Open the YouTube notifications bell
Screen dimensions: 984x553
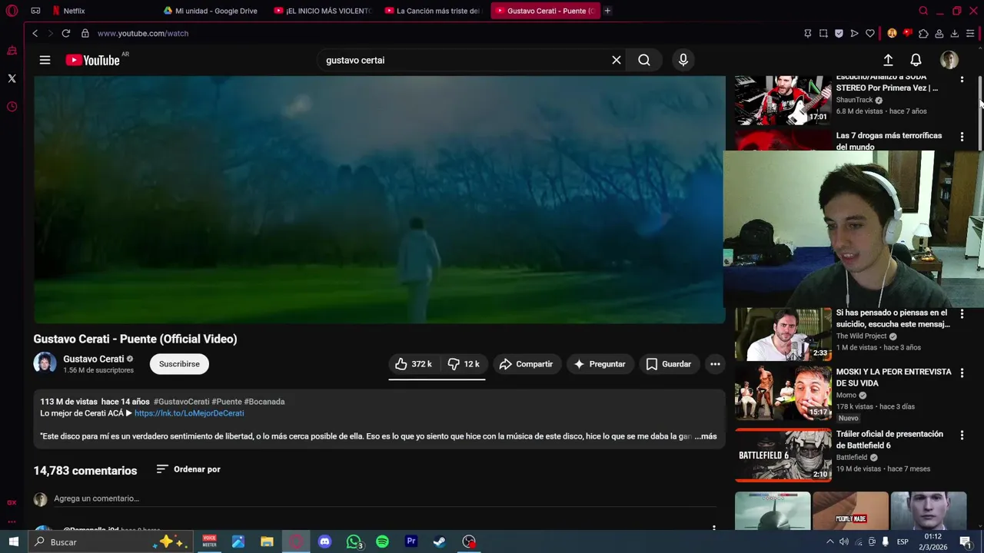(916, 60)
